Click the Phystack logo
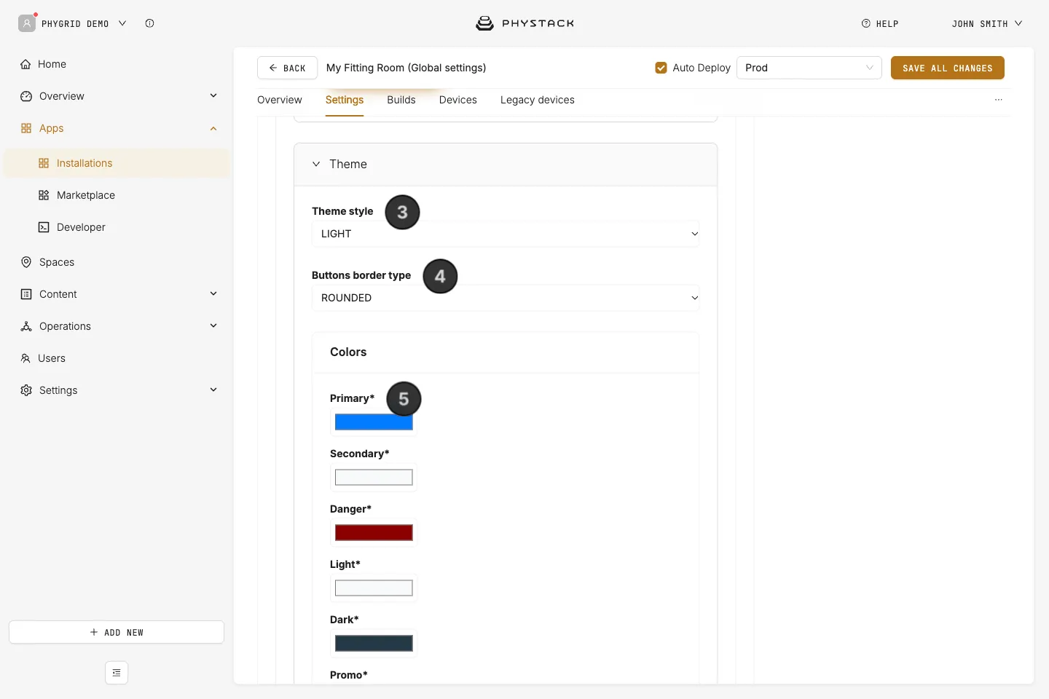The height and width of the screenshot is (699, 1049). pyautogui.click(x=524, y=23)
